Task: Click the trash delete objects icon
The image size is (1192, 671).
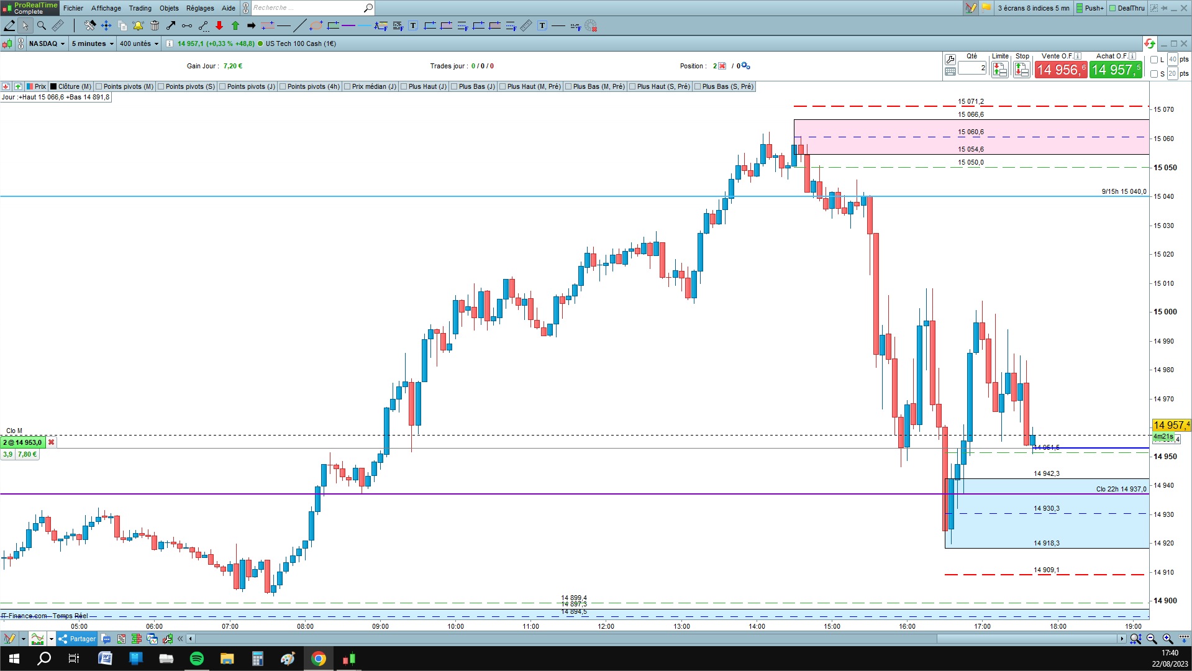Action: point(155,25)
